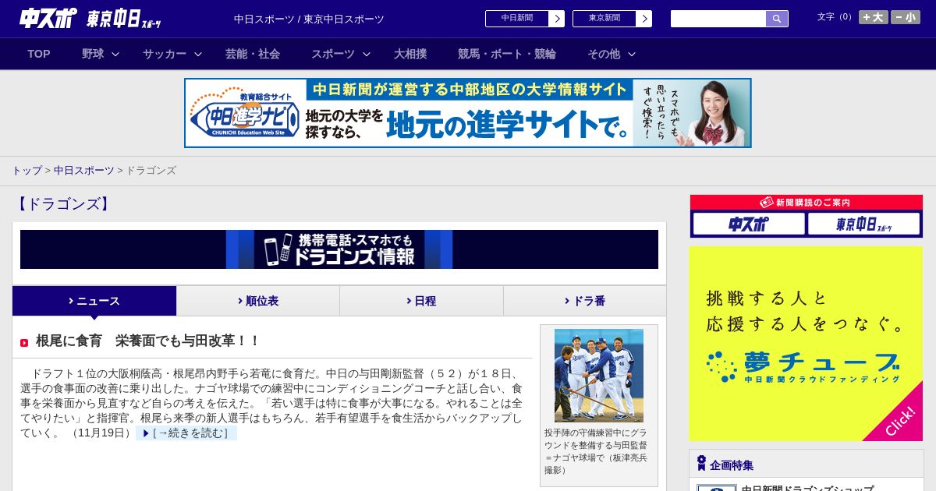Click the Tokyo Chunichi Sports logo
The width and height of the screenshot is (936, 491).
coord(124,19)
